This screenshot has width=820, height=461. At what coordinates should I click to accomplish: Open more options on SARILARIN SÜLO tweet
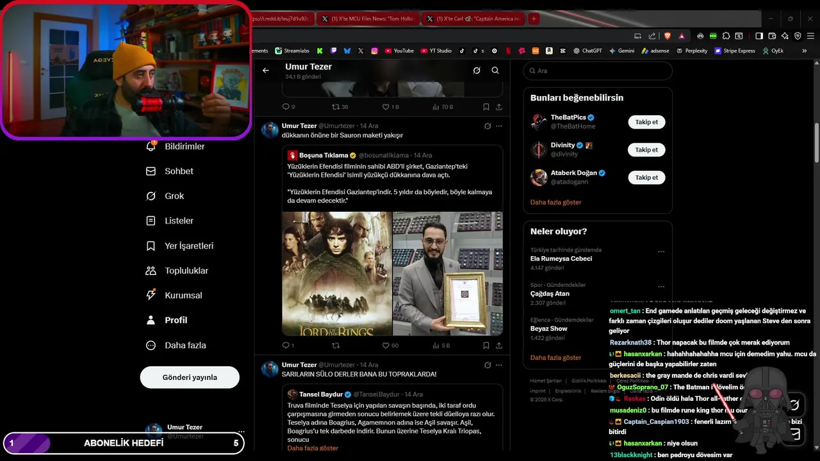pyautogui.click(x=499, y=365)
